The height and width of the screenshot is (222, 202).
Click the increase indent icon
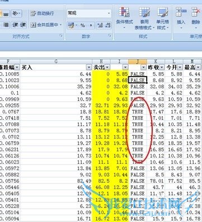pos(22,25)
